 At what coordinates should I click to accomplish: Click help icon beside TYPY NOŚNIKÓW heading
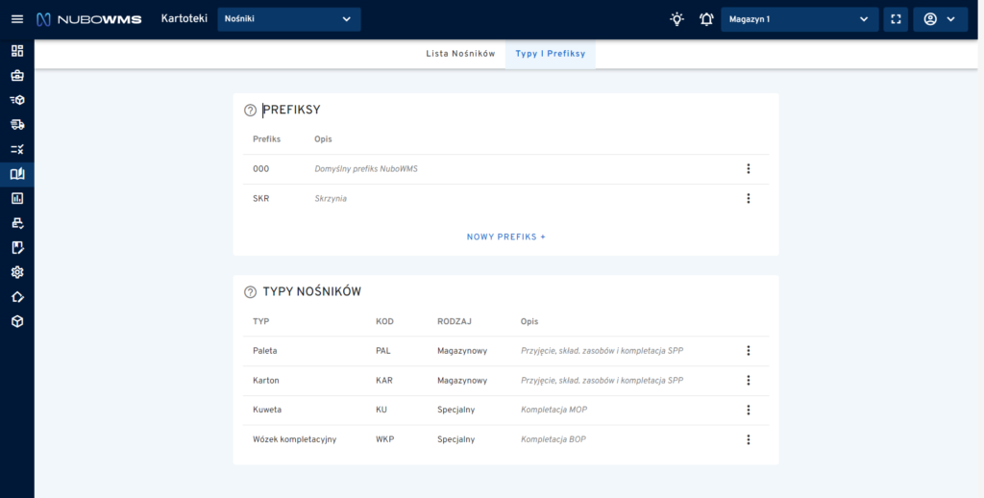(x=251, y=291)
